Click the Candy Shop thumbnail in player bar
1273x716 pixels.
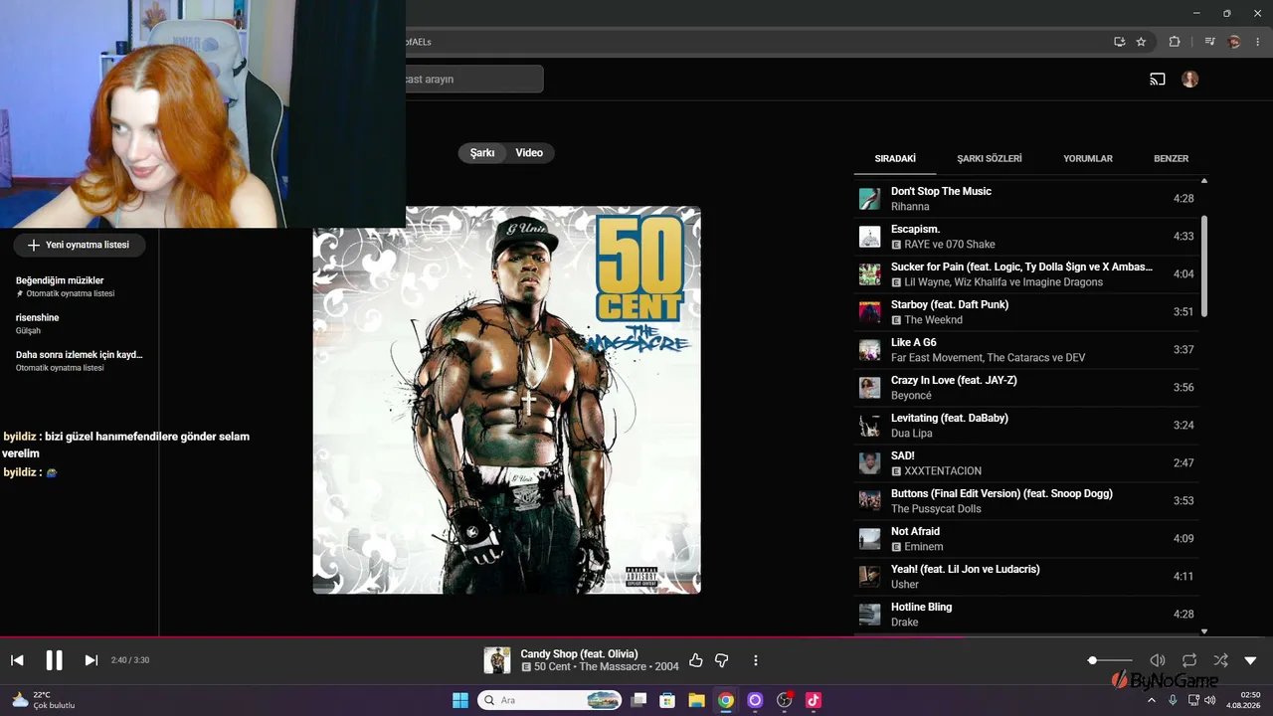(x=497, y=660)
